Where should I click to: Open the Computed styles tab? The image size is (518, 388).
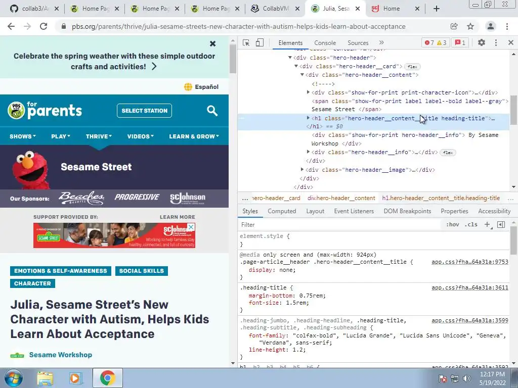282,211
